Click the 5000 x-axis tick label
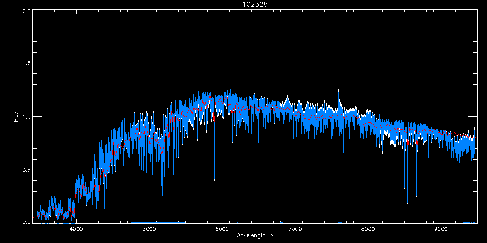The image size is (487, 243). click(149, 229)
